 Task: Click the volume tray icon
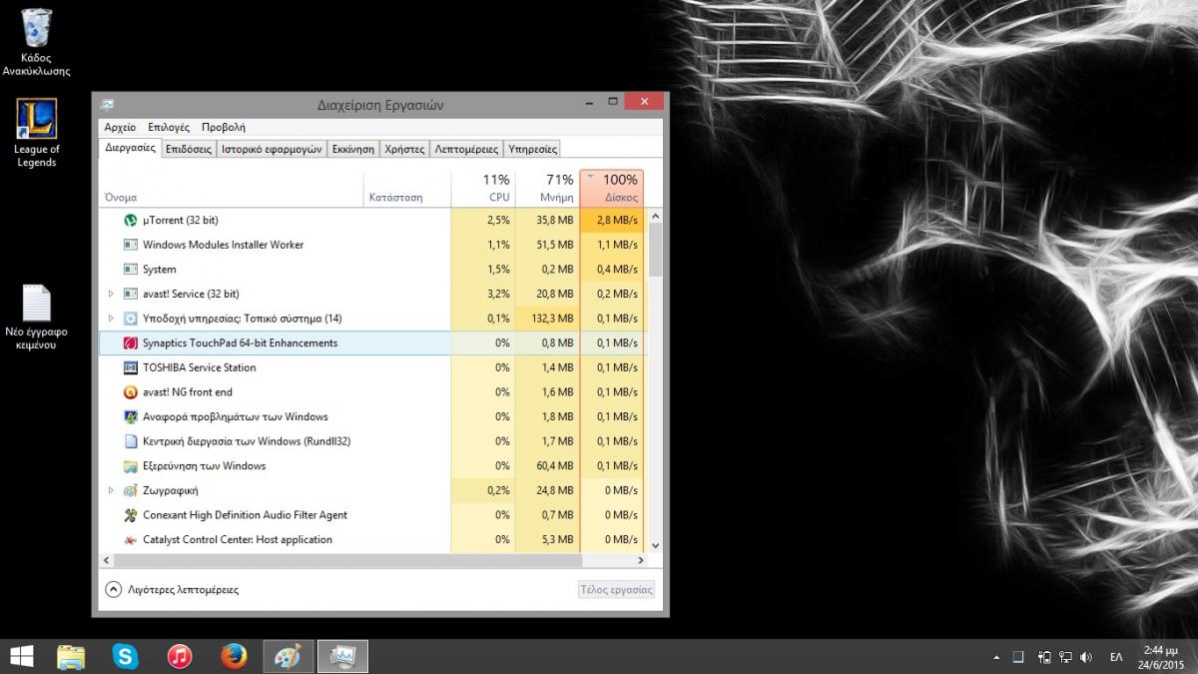click(1087, 657)
